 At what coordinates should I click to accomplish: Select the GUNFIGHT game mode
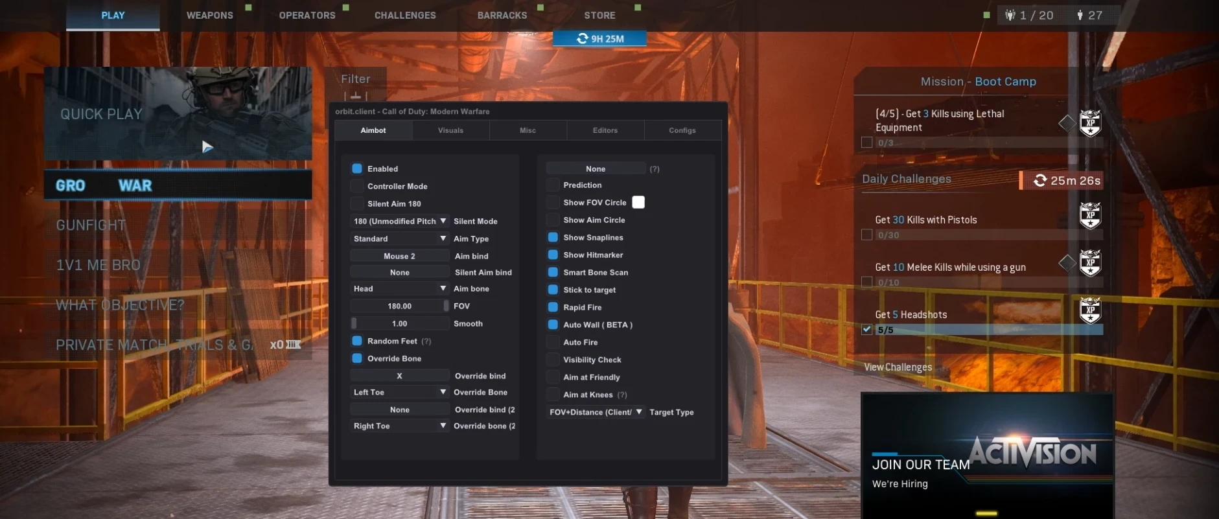pyautogui.click(x=178, y=225)
